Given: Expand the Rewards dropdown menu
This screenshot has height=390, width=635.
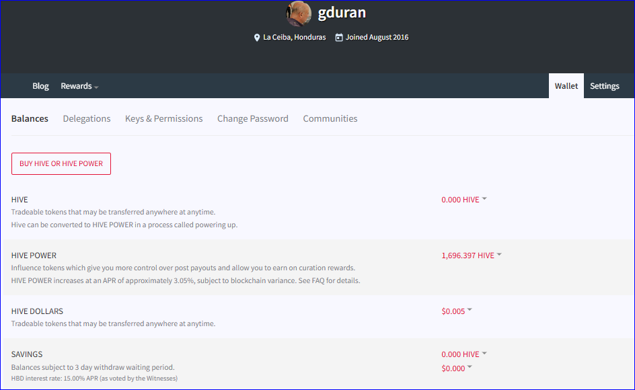Looking at the screenshot, I should [x=79, y=86].
